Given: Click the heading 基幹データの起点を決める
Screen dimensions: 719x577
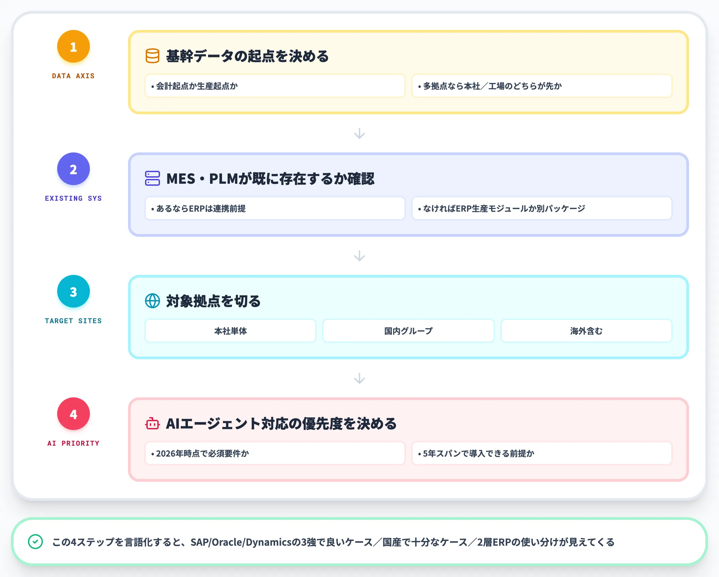Looking at the screenshot, I should 247,56.
